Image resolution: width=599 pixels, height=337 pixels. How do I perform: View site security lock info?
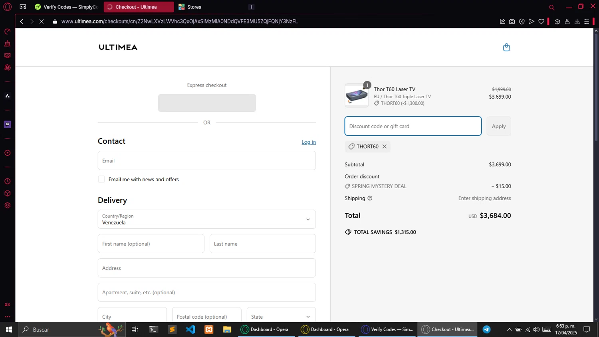click(55, 21)
